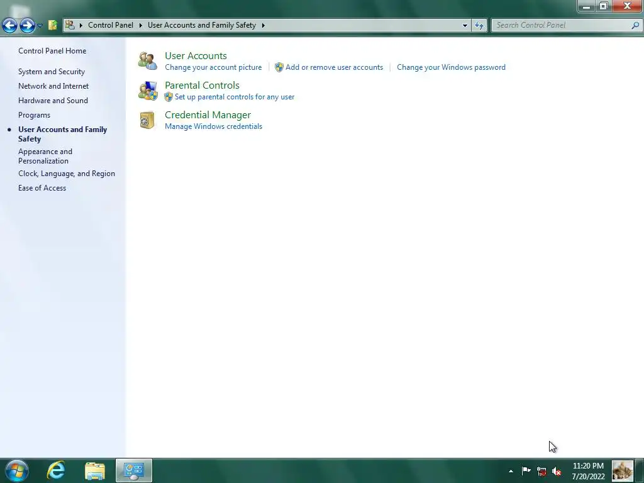Open Hardware and Sound category
This screenshot has height=483, width=644.
click(53, 100)
